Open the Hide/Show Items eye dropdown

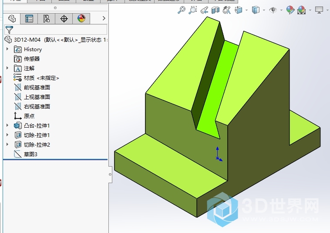coord(282,10)
